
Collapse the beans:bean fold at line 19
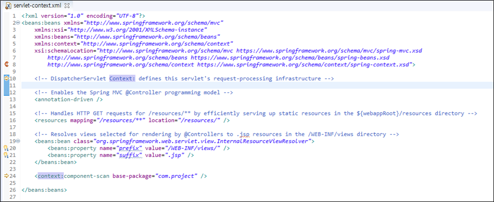pyautogui.click(x=17, y=141)
